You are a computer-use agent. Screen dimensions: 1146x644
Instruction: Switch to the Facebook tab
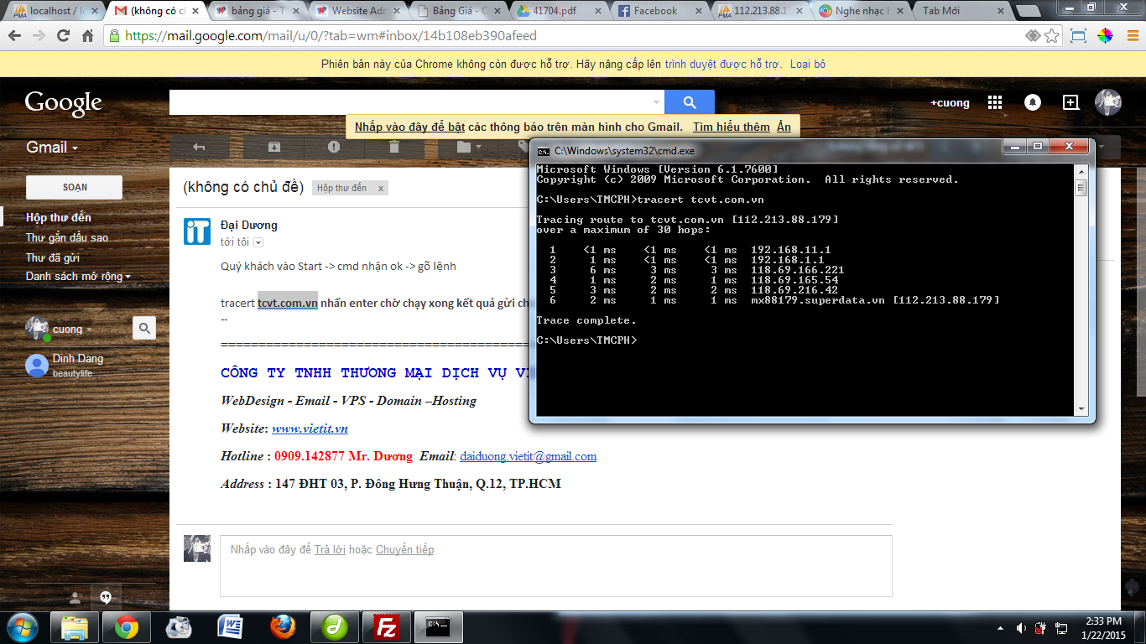pos(659,11)
